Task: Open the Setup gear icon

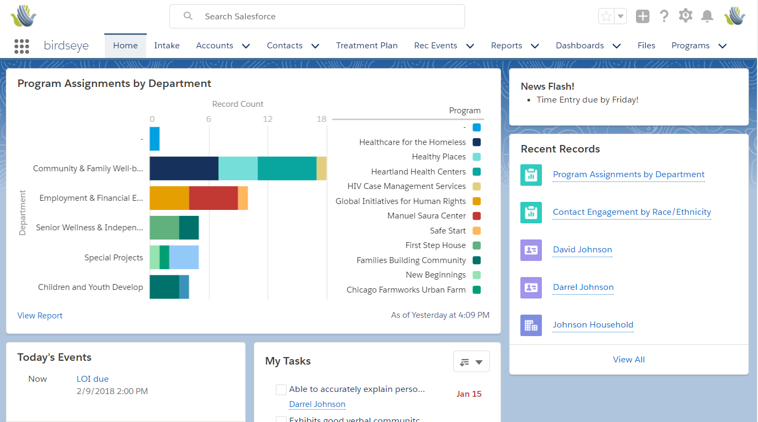Action: point(685,16)
